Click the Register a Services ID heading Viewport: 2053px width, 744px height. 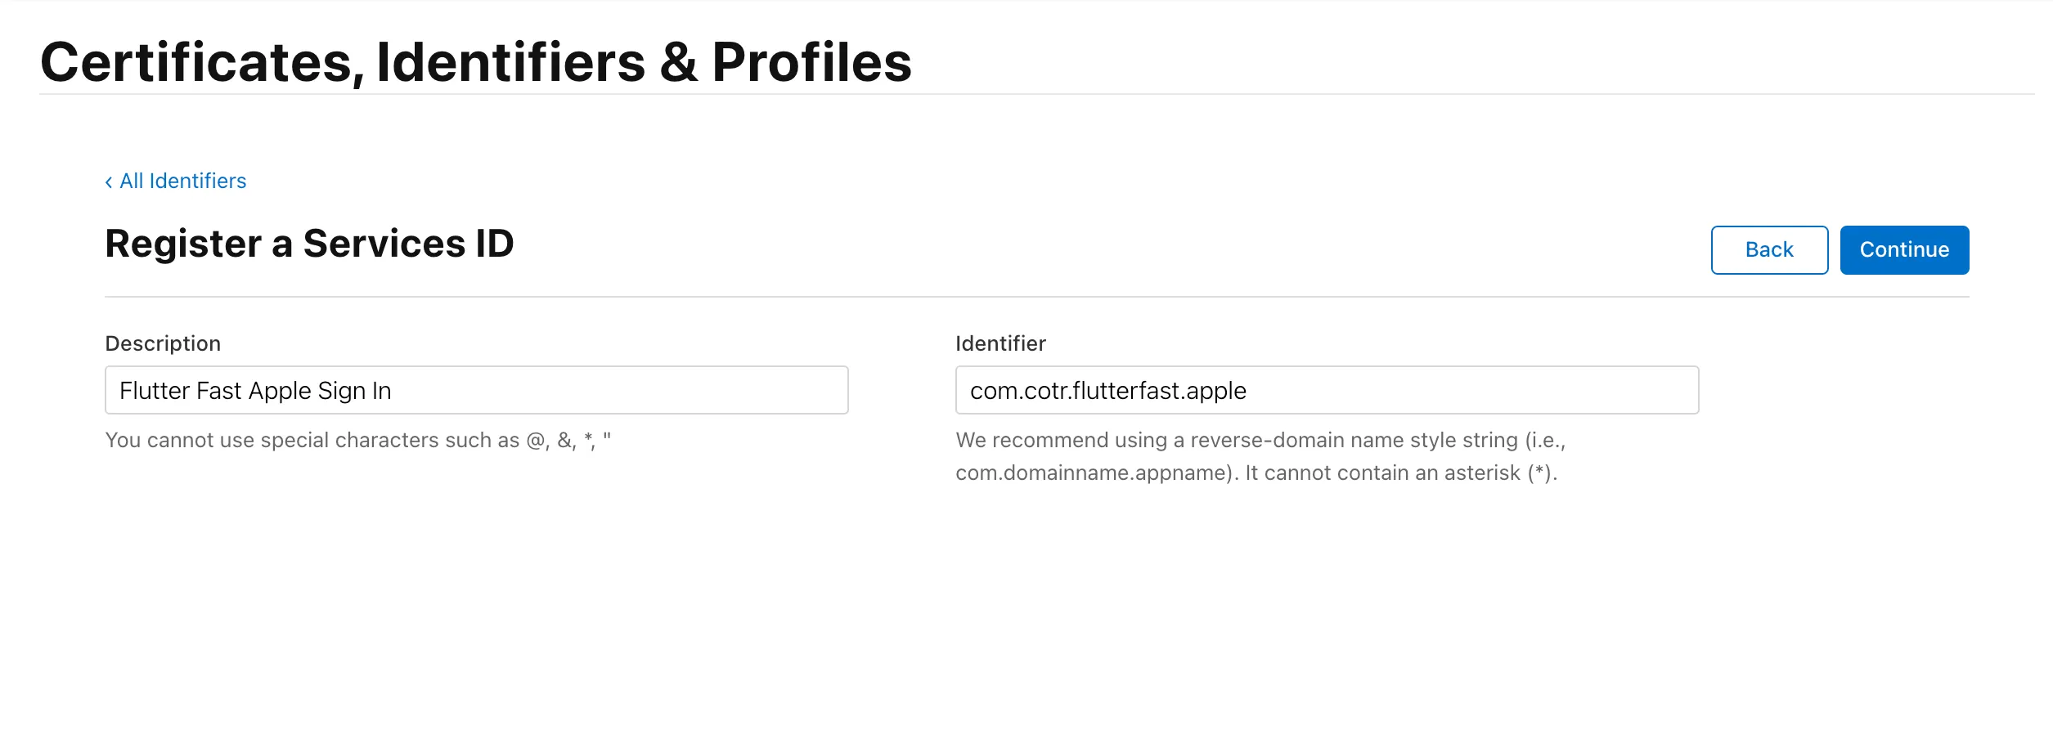309,244
